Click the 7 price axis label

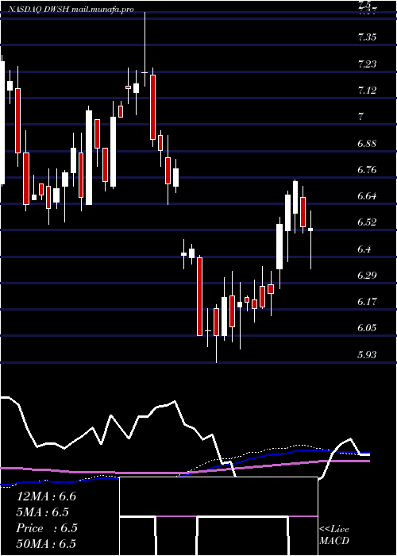(x=360, y=117)
